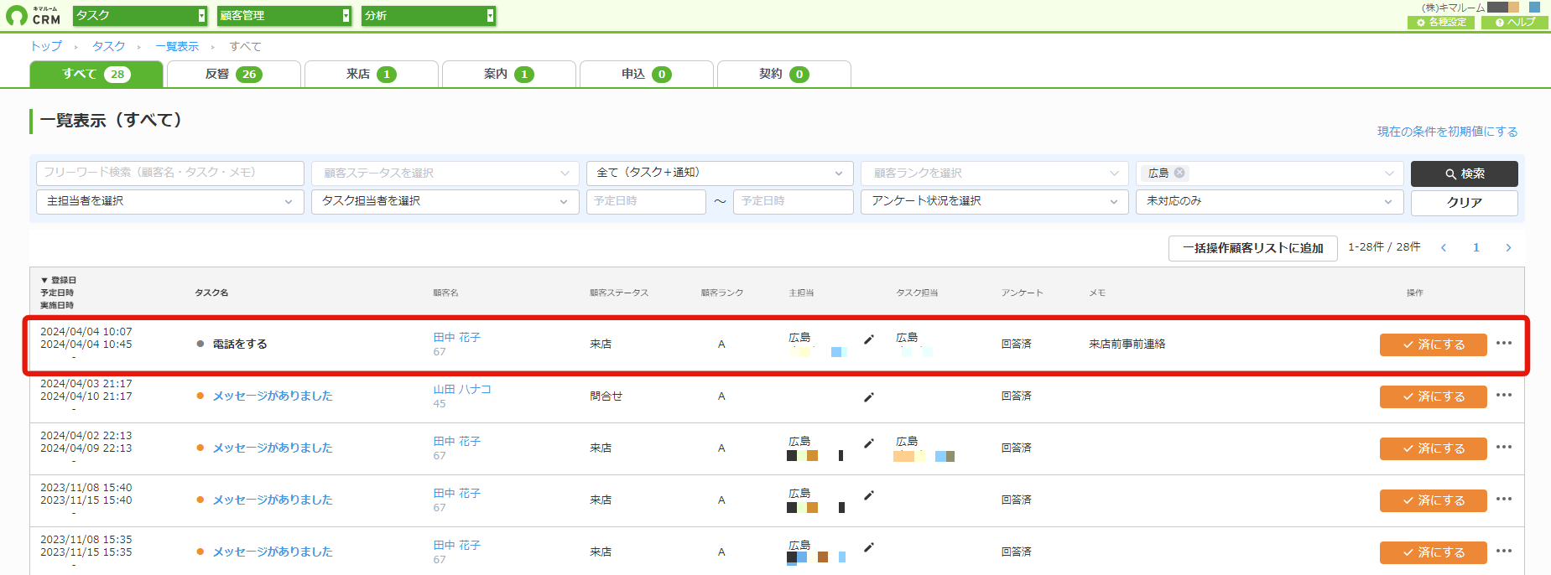Expand 顧客ステータスを選択 dropdown
1551x575 pixels.
point(445,174)
